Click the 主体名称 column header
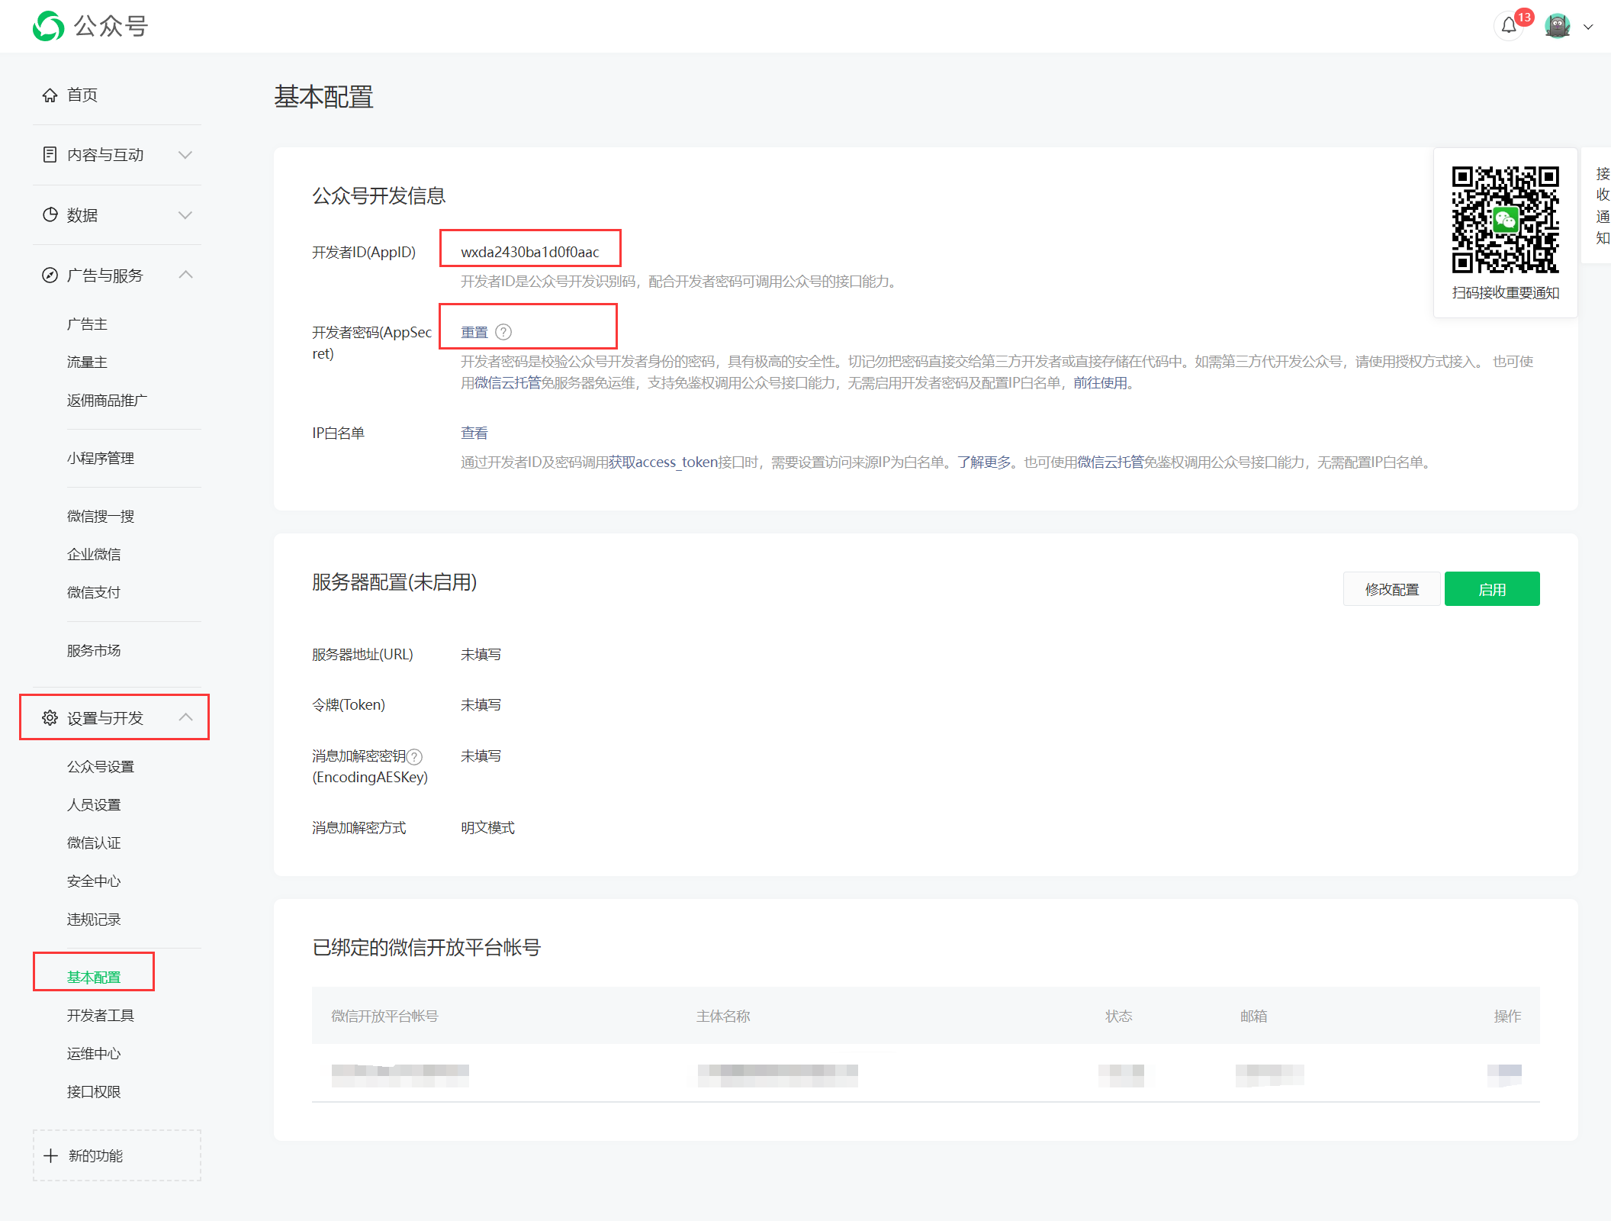 click(x=723, y=1016)
